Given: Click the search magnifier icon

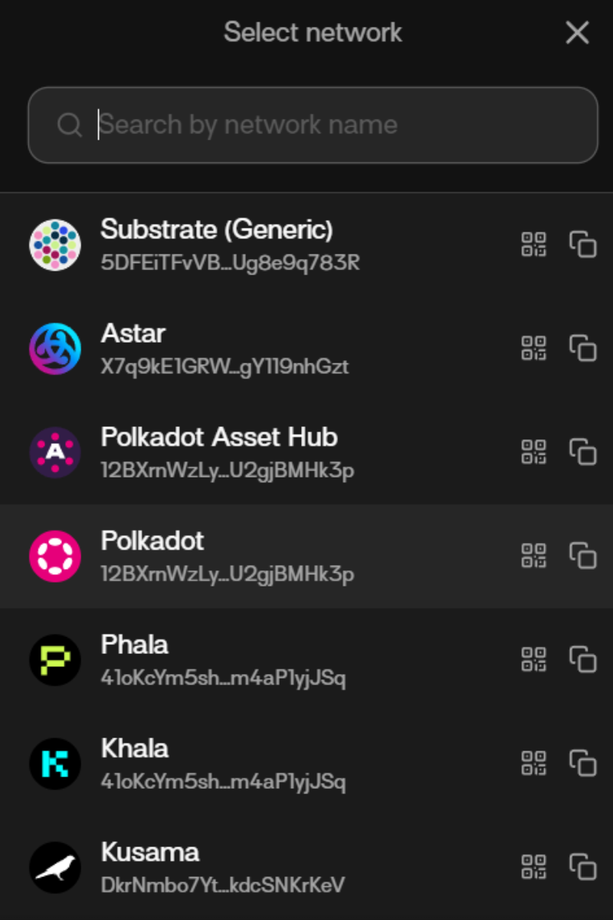Looking at the screenshot, I should click(70, 125).
